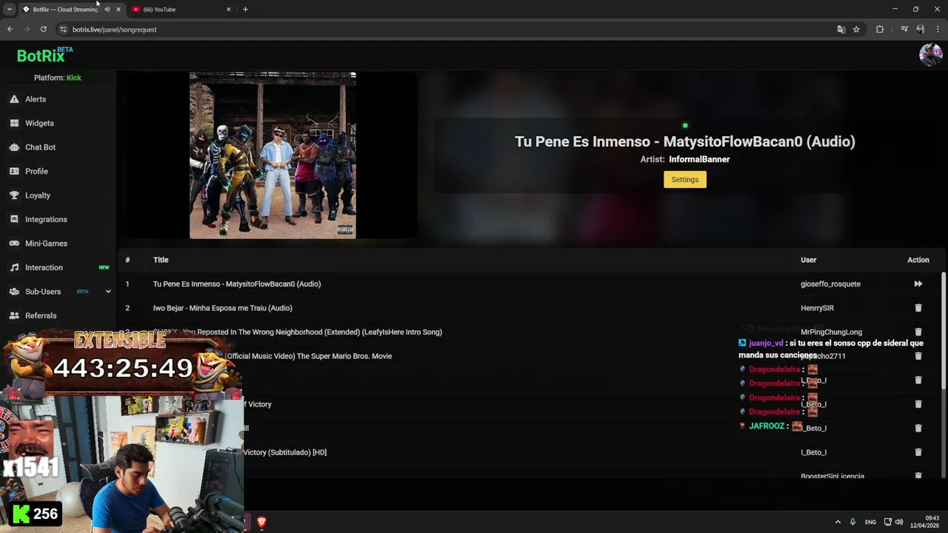View site information icon beside the URL

63,30
